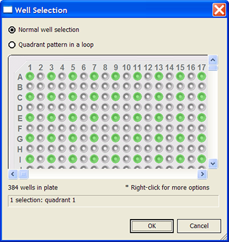Click the vertical scrollbar down arrow
Image resolution: width=229 pixels, height=242 pixels.
coord(213,164)
